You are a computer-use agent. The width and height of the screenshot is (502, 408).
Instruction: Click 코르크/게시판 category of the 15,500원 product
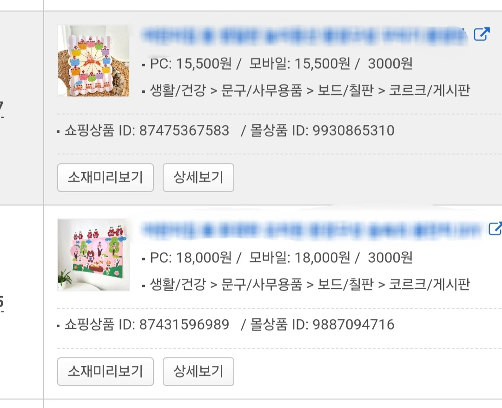[429, 90]
